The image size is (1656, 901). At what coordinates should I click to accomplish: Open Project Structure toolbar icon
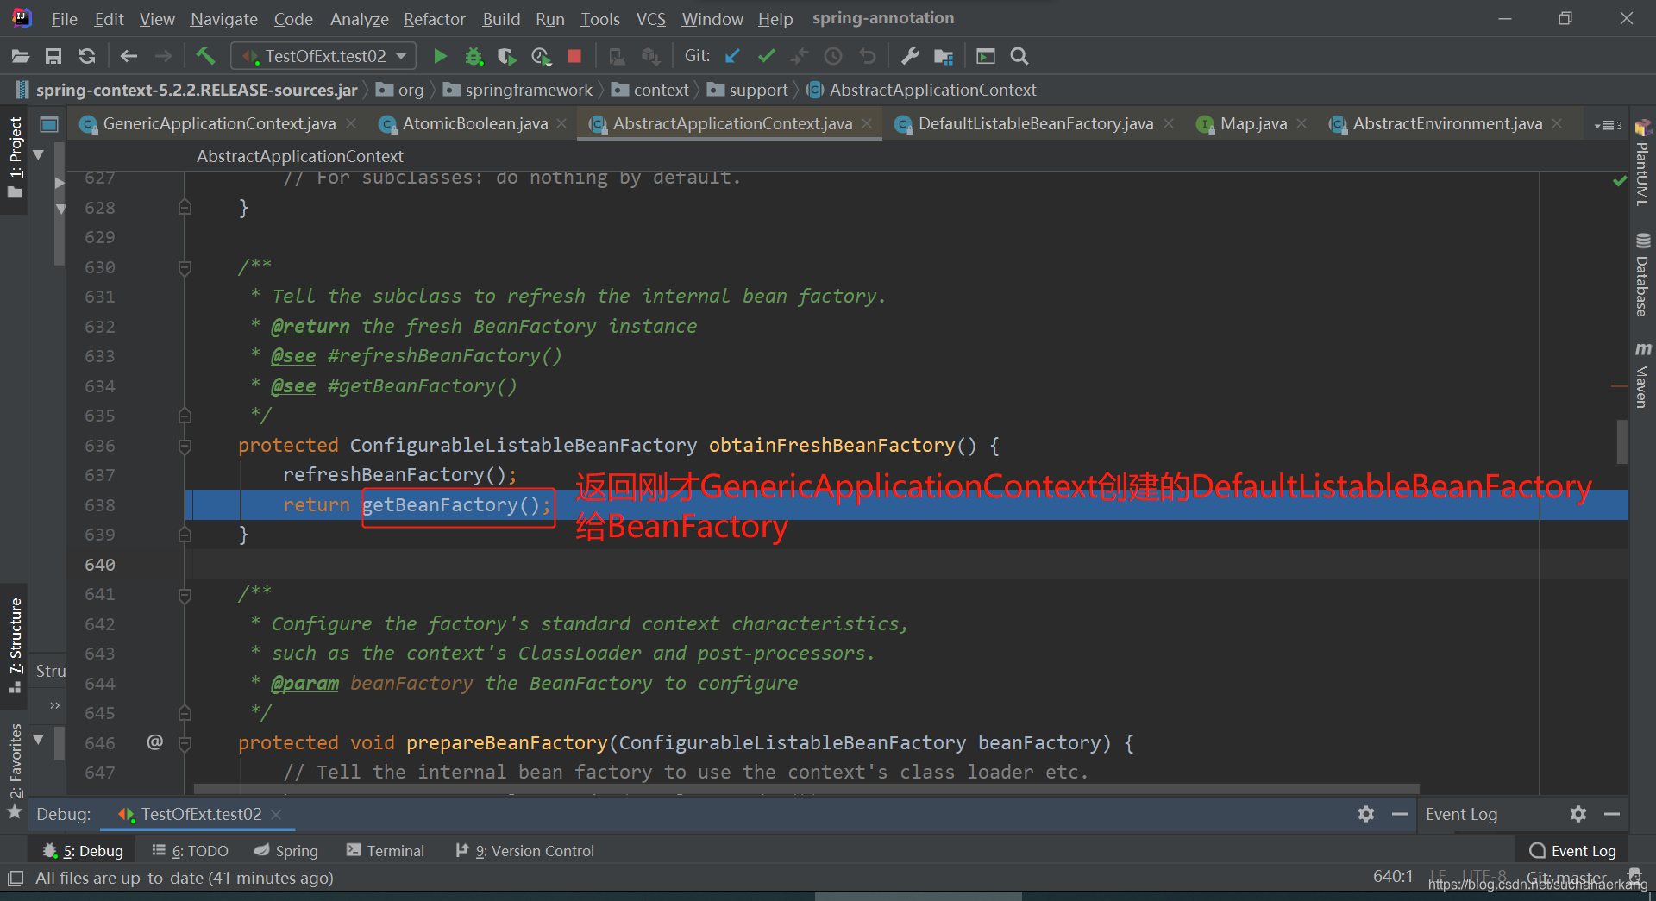(944, 57)
